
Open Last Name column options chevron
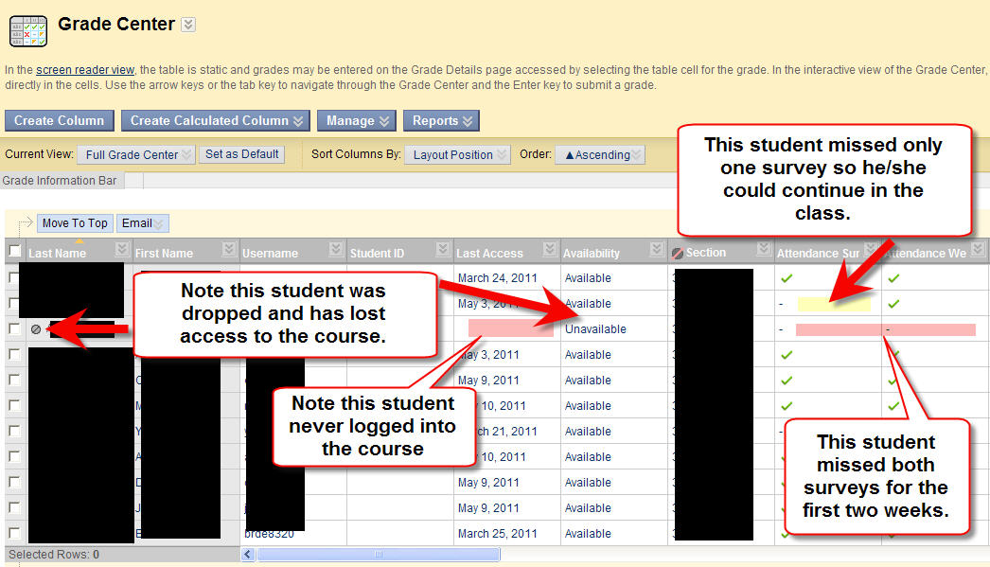(x=122, y=249)
